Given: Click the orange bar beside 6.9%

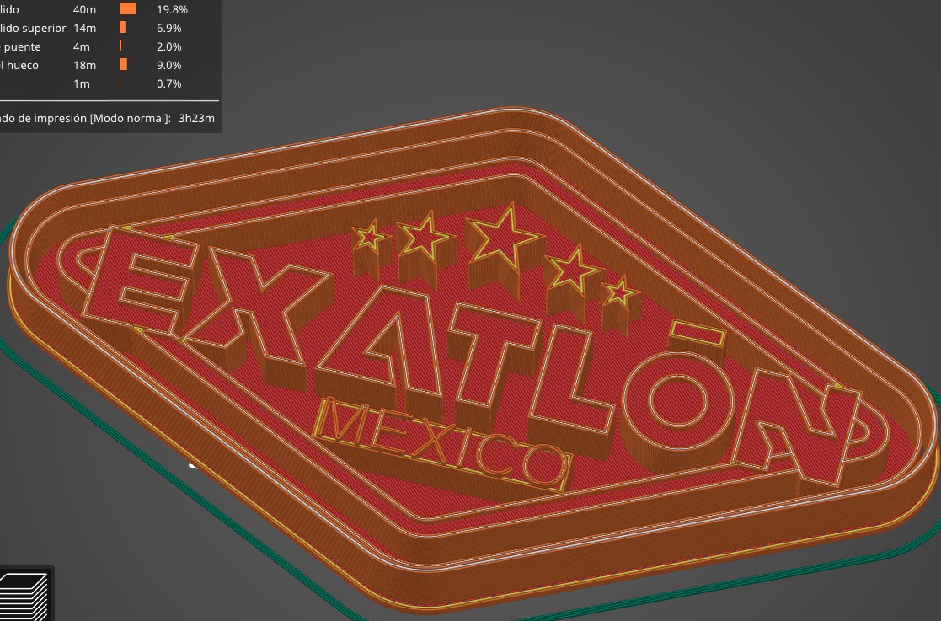Looking at the screenshot, I should [122, 28].
